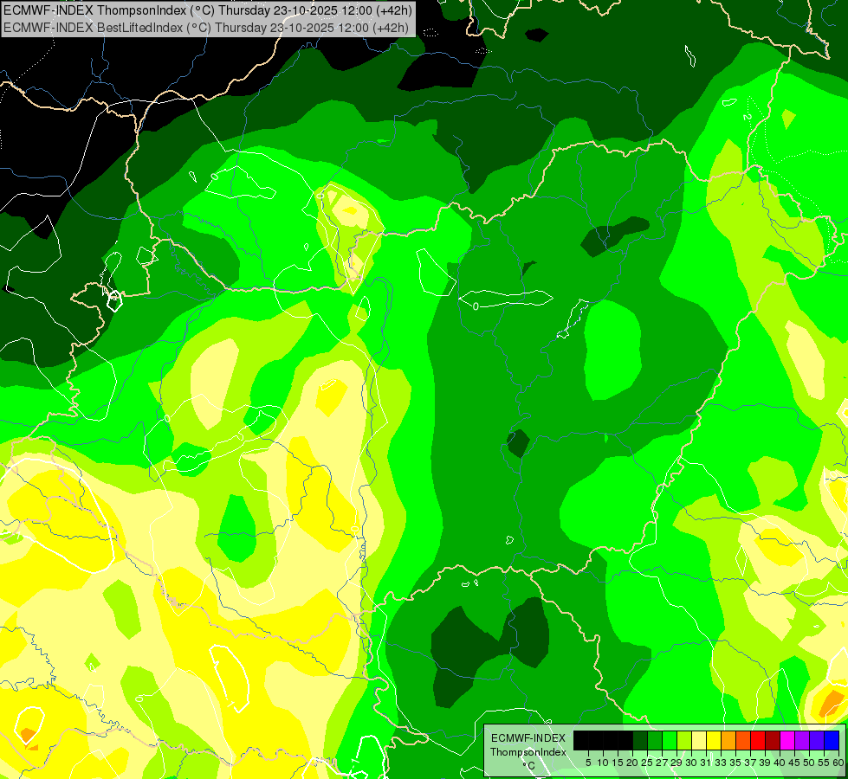This screenshot has height=779, width=848.
Task: Click legend tick value '10'
Action: click(x=603, y=763)
